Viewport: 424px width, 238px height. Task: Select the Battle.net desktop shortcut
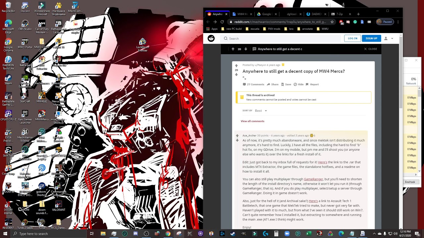[25, 61]
